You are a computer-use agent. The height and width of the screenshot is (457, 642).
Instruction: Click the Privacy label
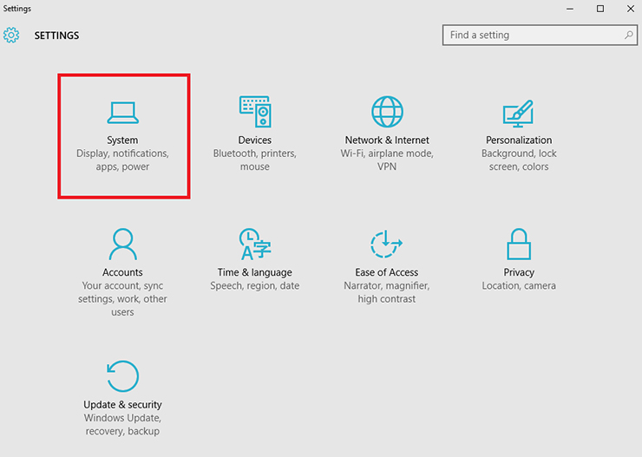(x=519, y=272)
